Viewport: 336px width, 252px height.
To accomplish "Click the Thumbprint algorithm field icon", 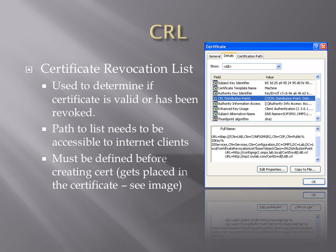I will click(x=215, y=119).
